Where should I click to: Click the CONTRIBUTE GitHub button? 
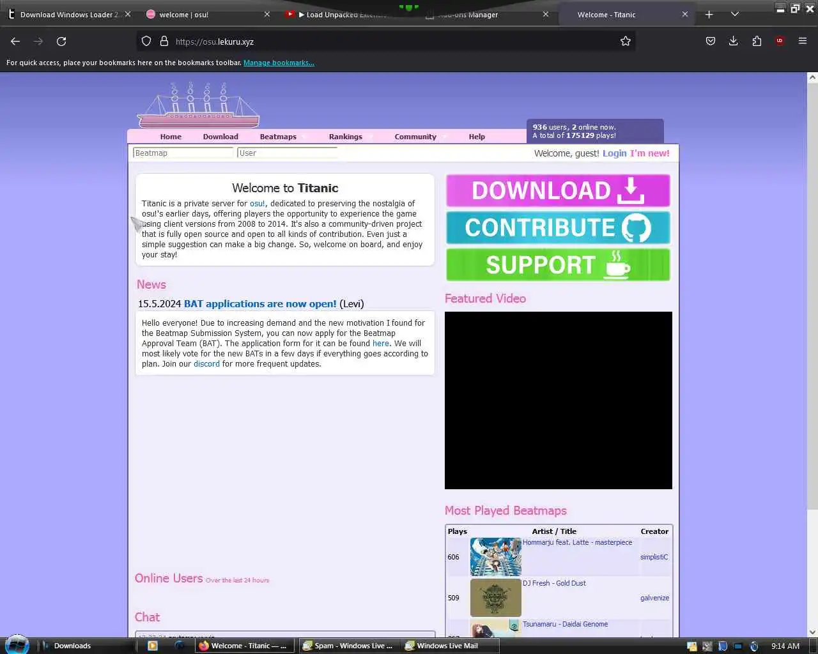tap(558, 227)
